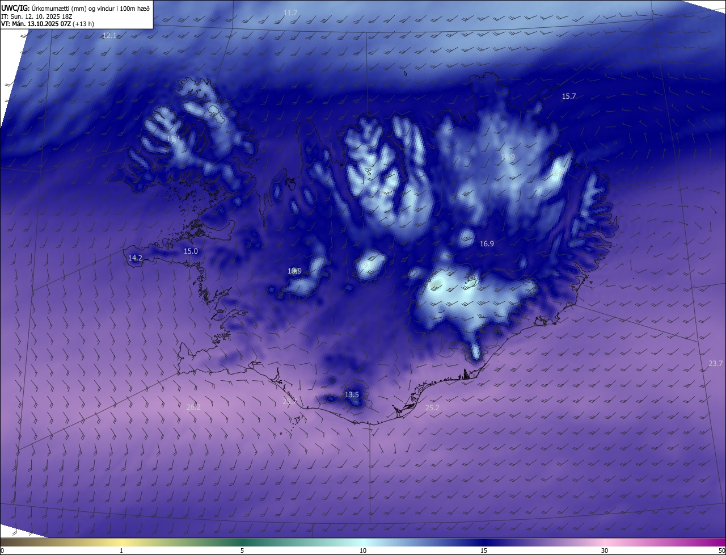Click the colorbar tick label 1
Viewport: 726px width, 555px height.
(x=121, y=550)
